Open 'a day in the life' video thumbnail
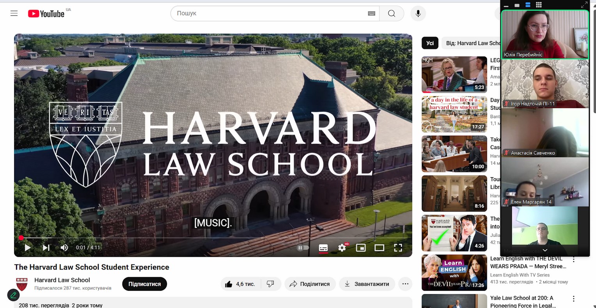The height and width of the screenshot is (308, 596). 454,114
